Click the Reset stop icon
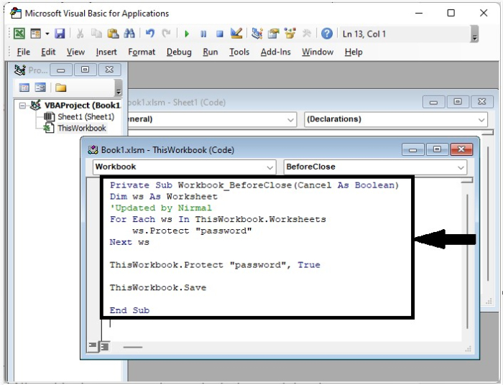 pyautogui.click(x=219, y=34)
